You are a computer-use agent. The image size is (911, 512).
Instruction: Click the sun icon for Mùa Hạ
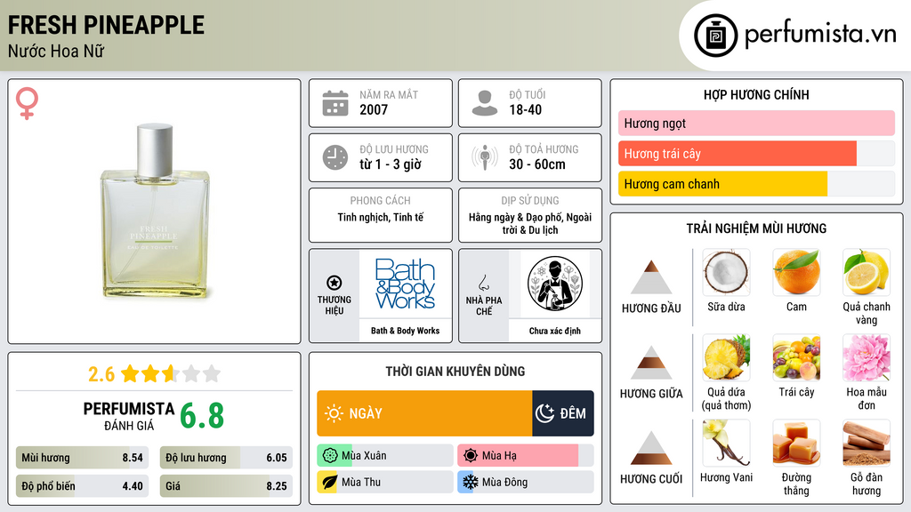tap(471, 455)
